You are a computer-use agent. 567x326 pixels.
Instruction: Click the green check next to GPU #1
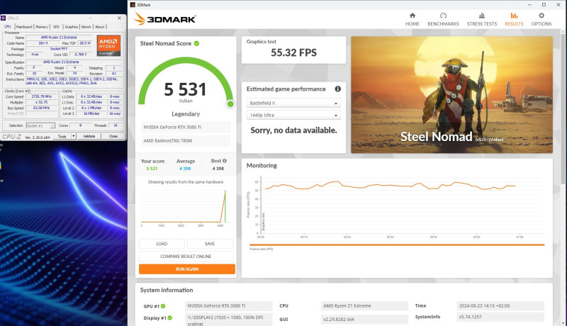163,306
